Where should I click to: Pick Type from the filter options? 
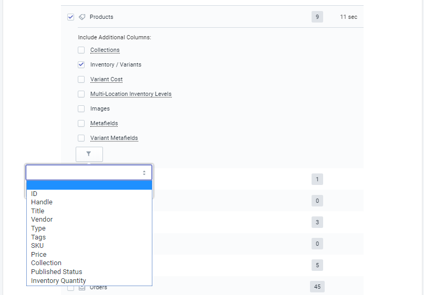tap(89, 228)
